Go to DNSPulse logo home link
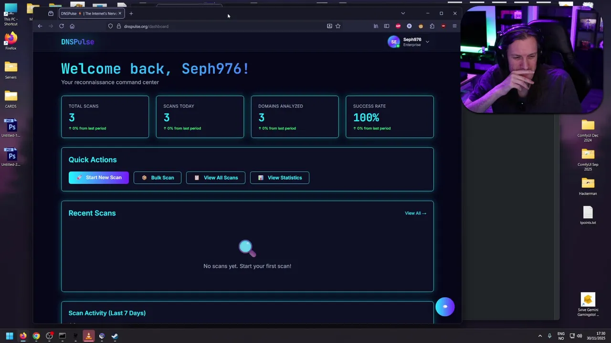 (77, 42)
